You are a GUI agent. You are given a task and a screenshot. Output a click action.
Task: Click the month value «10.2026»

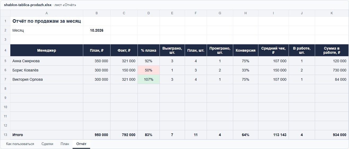tap(97, 30)
